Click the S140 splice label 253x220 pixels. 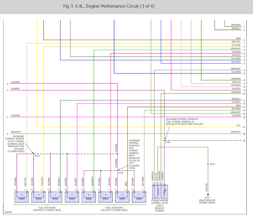[x=212, y=164]
